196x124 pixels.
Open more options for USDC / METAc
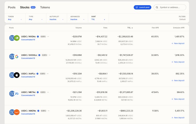48,92
